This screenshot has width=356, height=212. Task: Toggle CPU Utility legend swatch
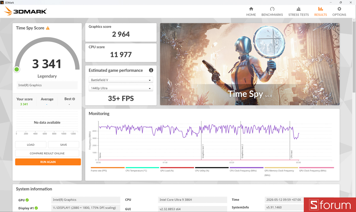pos(212,168)
